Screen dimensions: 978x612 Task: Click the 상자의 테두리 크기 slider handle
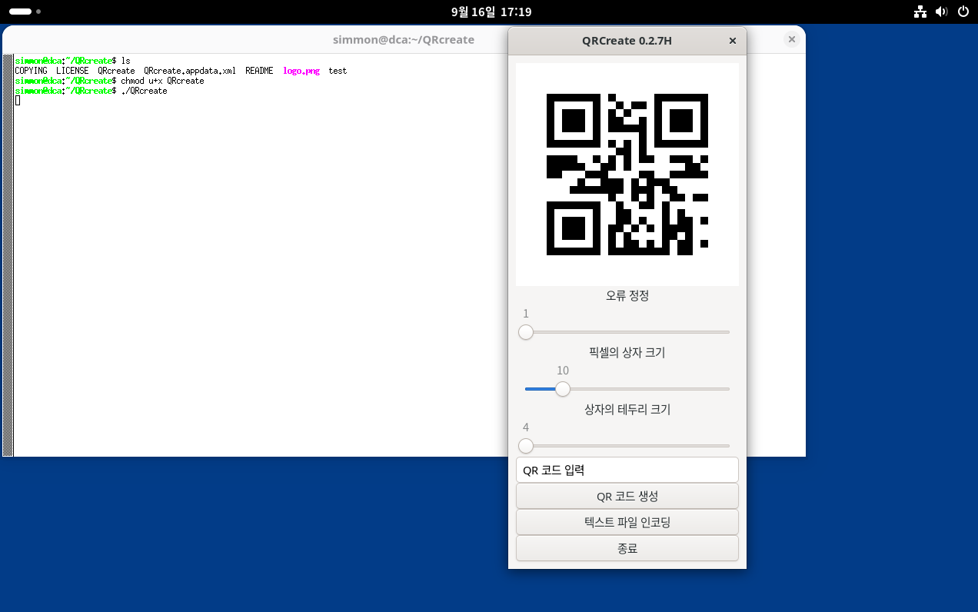point(526,446)
